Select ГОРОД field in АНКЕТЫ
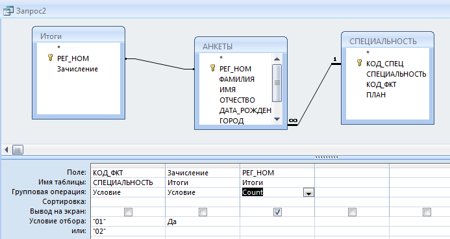This screenshot has height=239, width=450. tap(232, 121)
